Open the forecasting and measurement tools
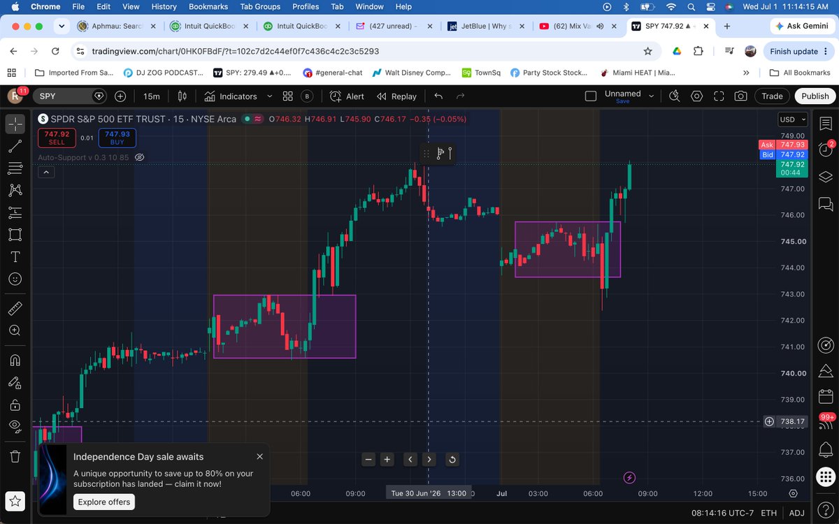839x524 pixels. click(x=15, y=212)
